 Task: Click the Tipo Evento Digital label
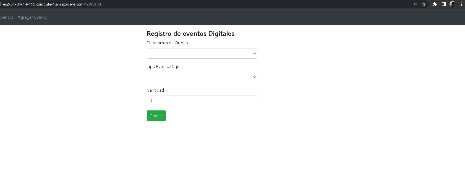[164, 66]
